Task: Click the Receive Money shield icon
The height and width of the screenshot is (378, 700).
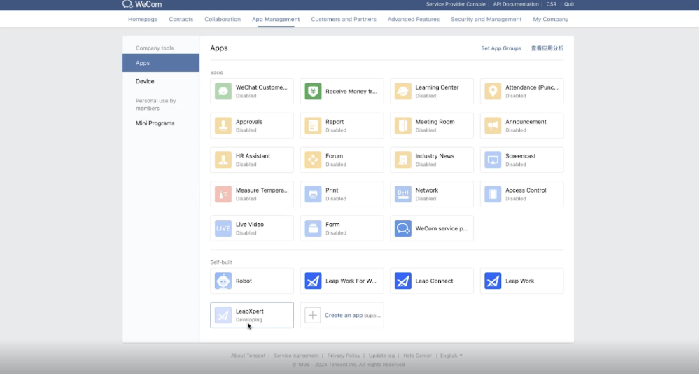Action: (x=313, y=92)
